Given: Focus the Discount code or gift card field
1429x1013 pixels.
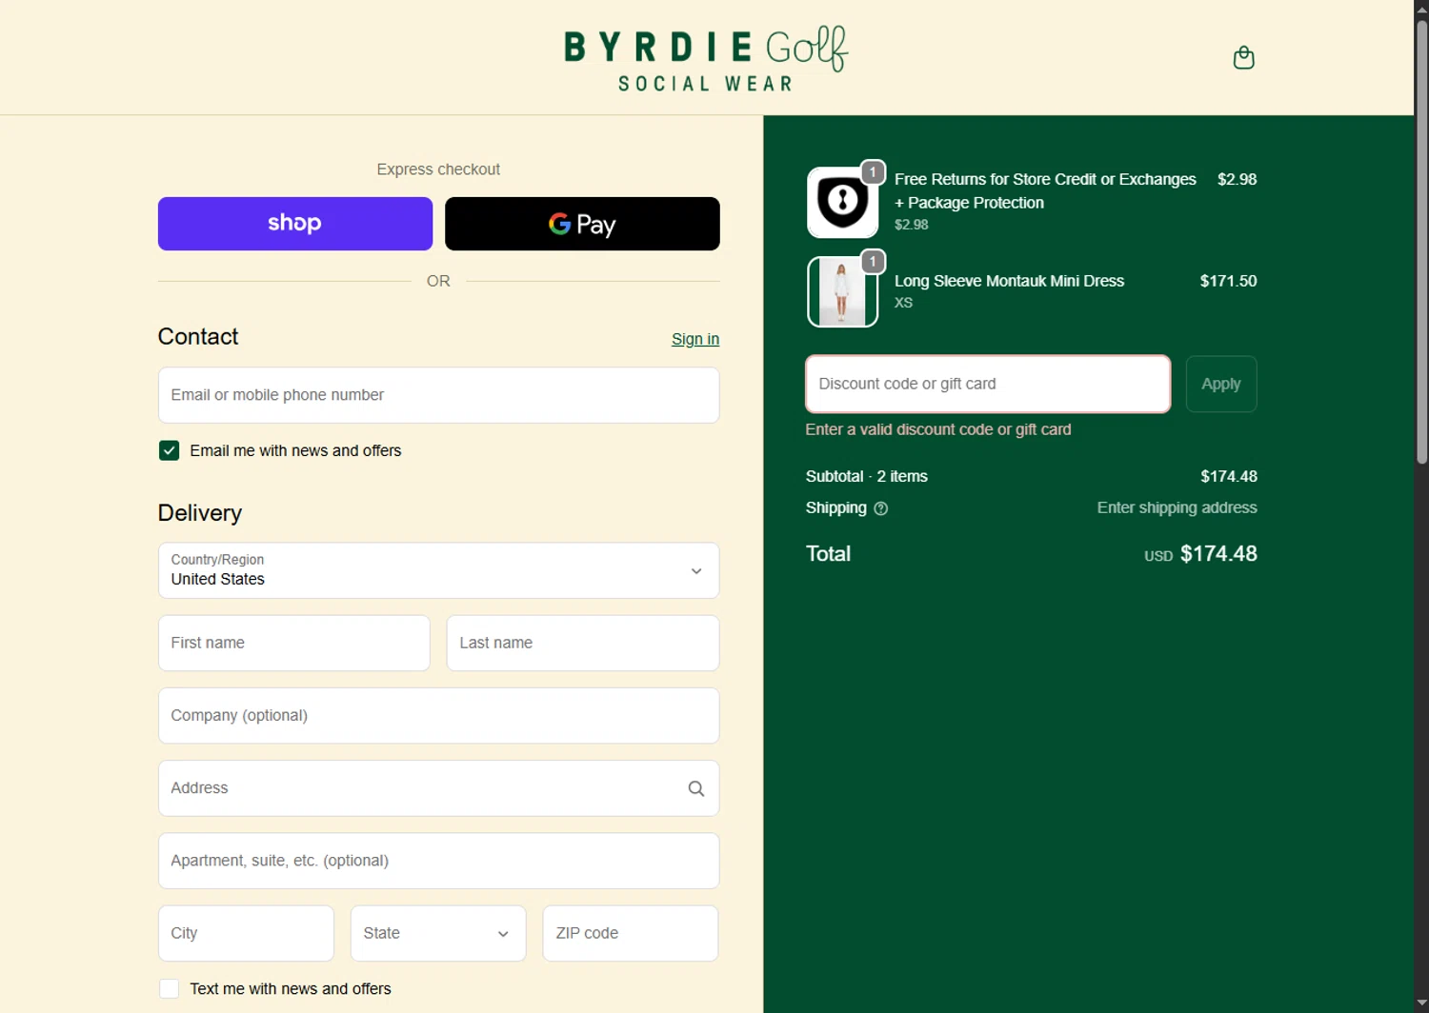Looking at the screenshot, I should pyautogui.click(x=988, y=384).
